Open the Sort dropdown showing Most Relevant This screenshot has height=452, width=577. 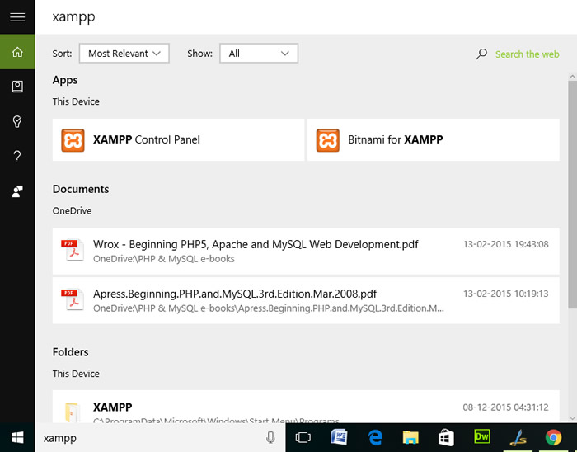[x=124, y=54]
